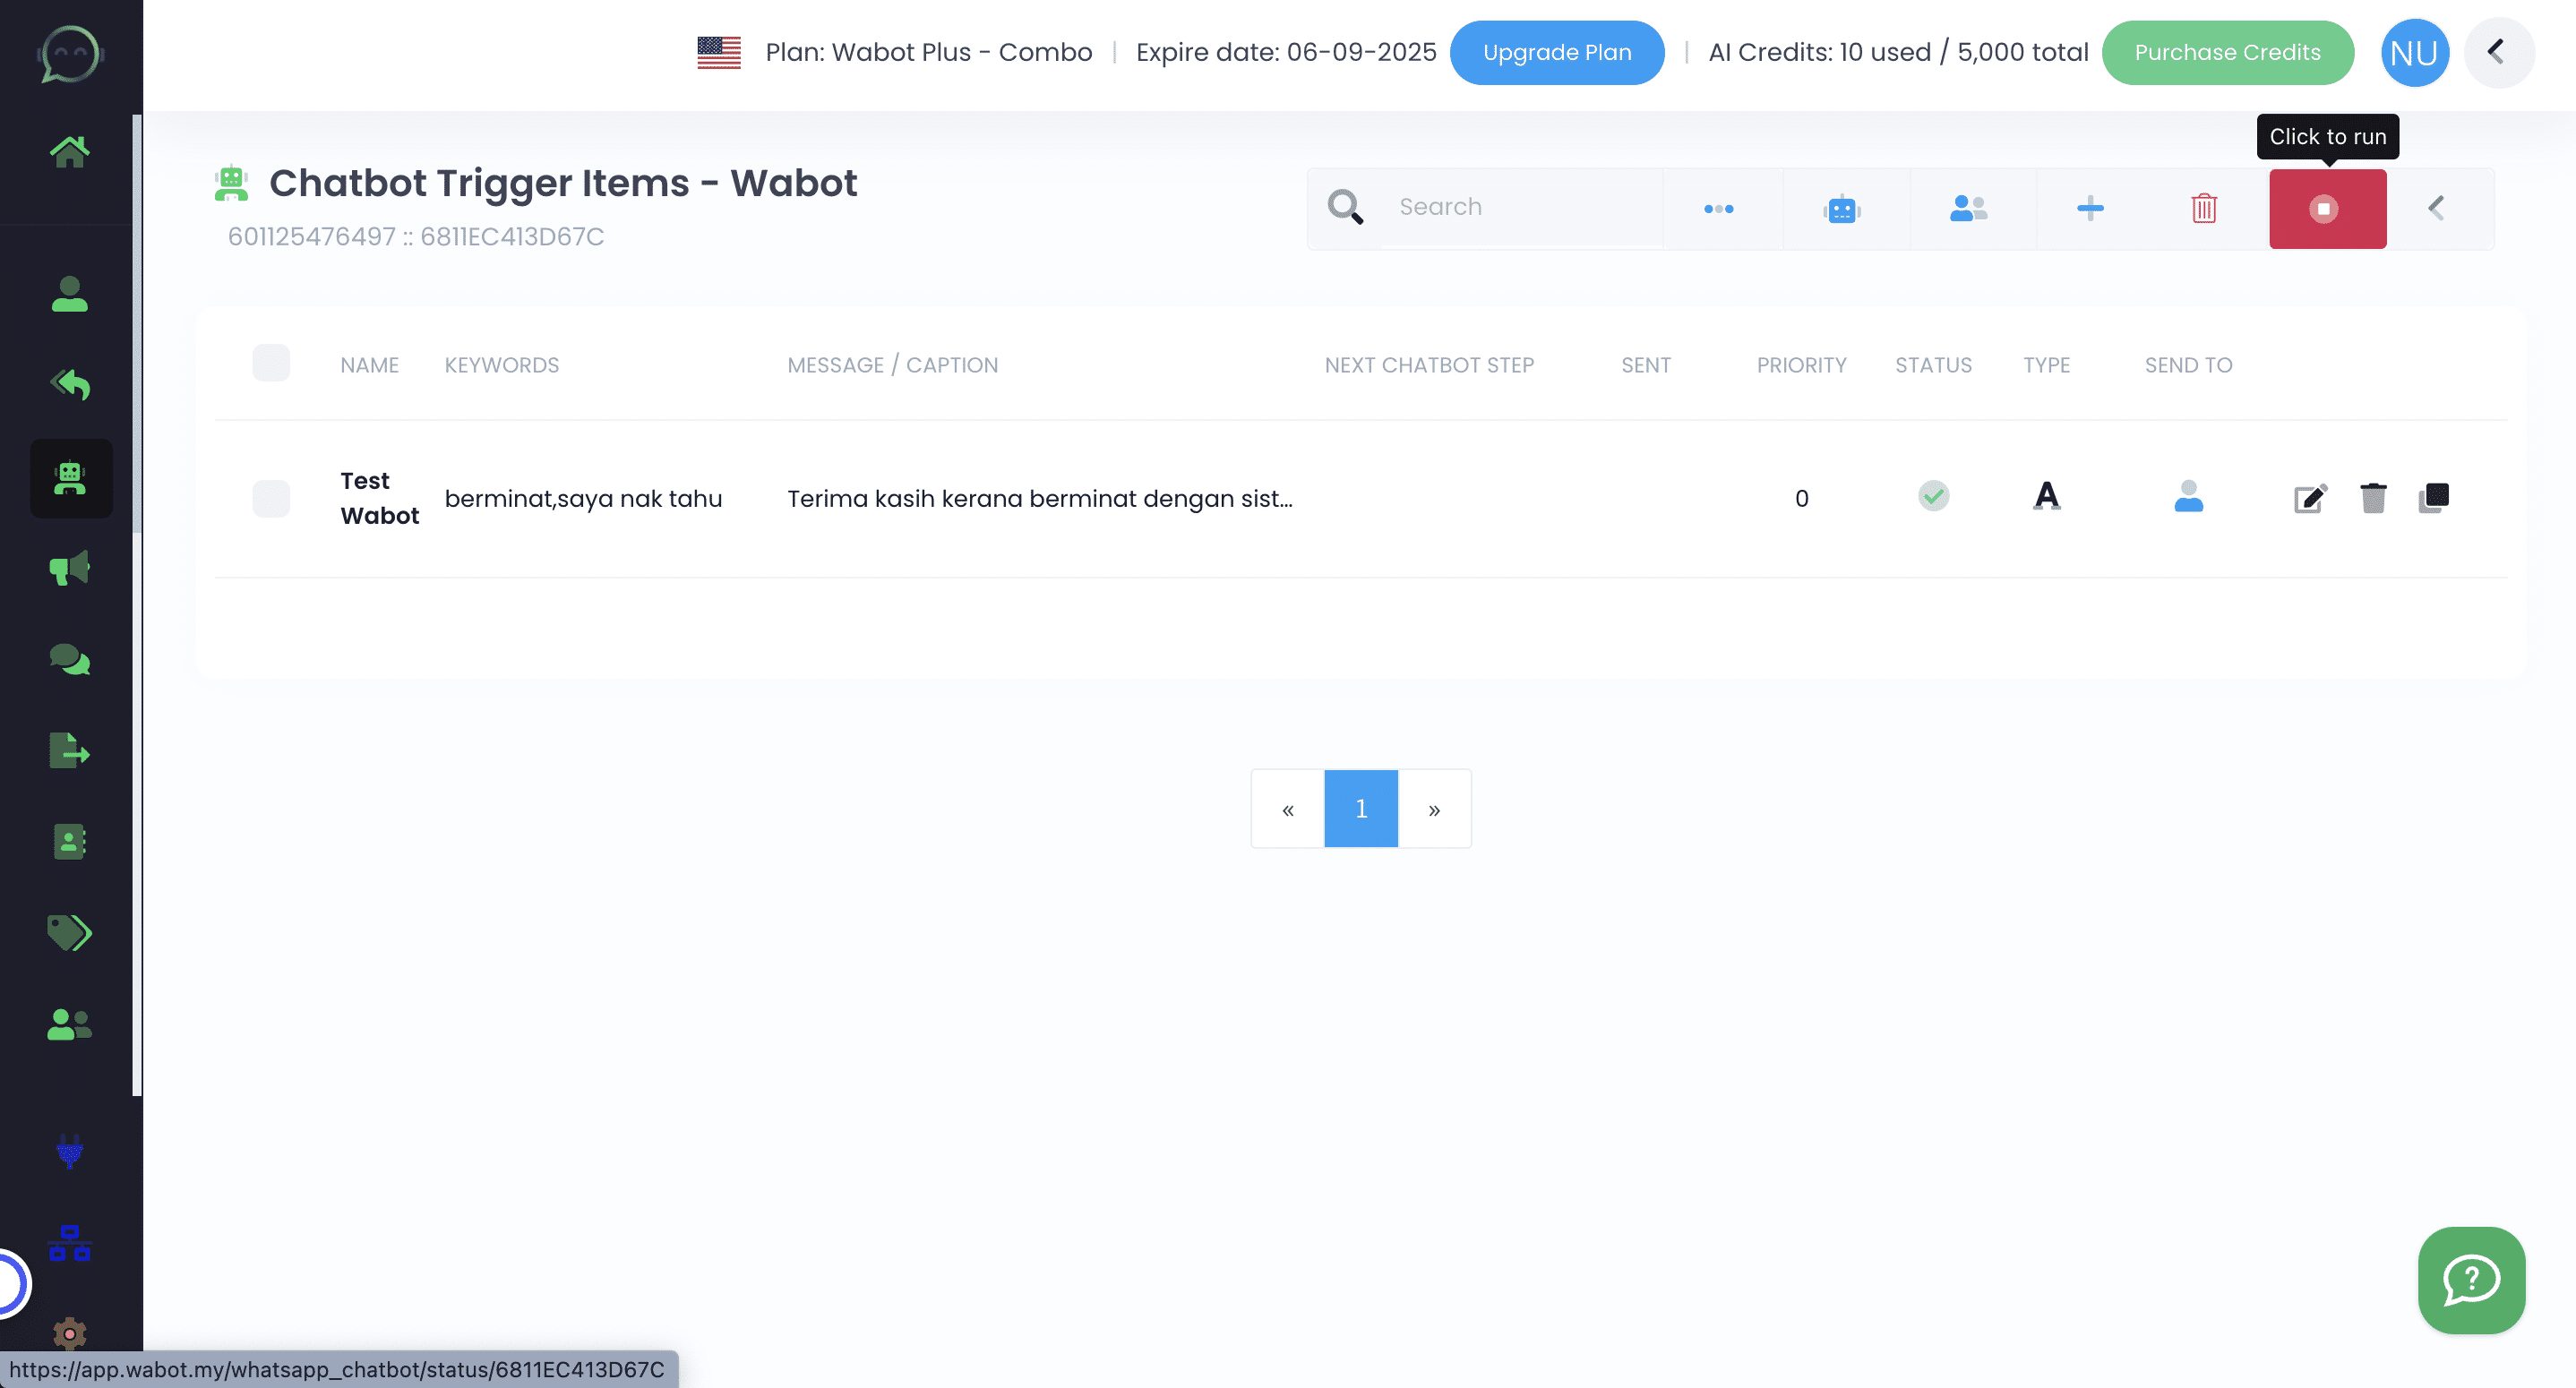
Task: Open the chats conversation sidebar icon
Action: [x=68, y=658]
